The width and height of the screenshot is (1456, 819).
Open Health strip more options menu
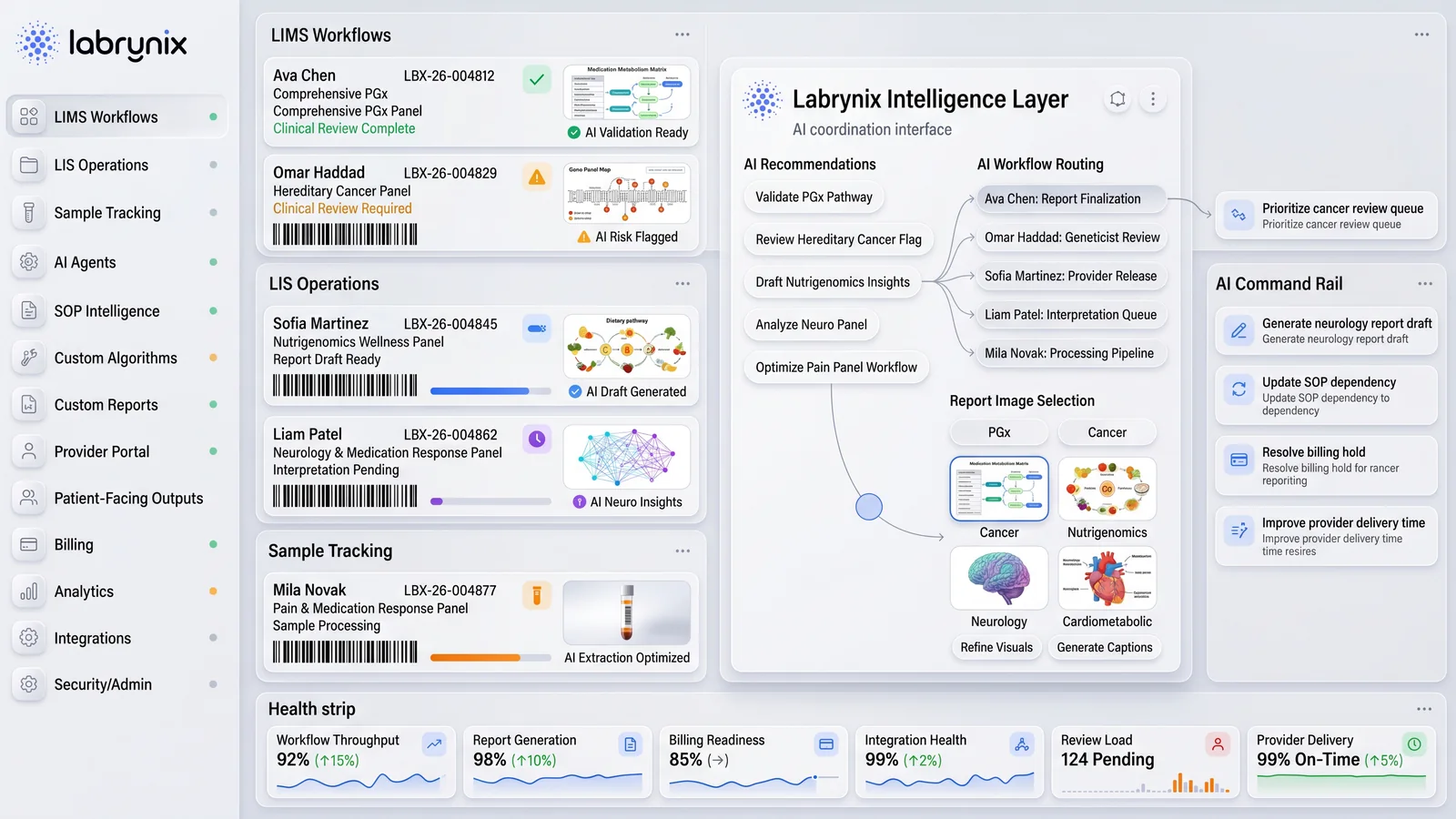point(1424,709)
